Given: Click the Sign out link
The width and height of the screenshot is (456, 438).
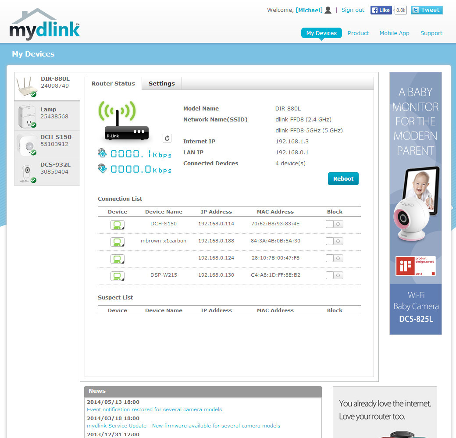Looking at the screenshot, I should pos(353,10).
